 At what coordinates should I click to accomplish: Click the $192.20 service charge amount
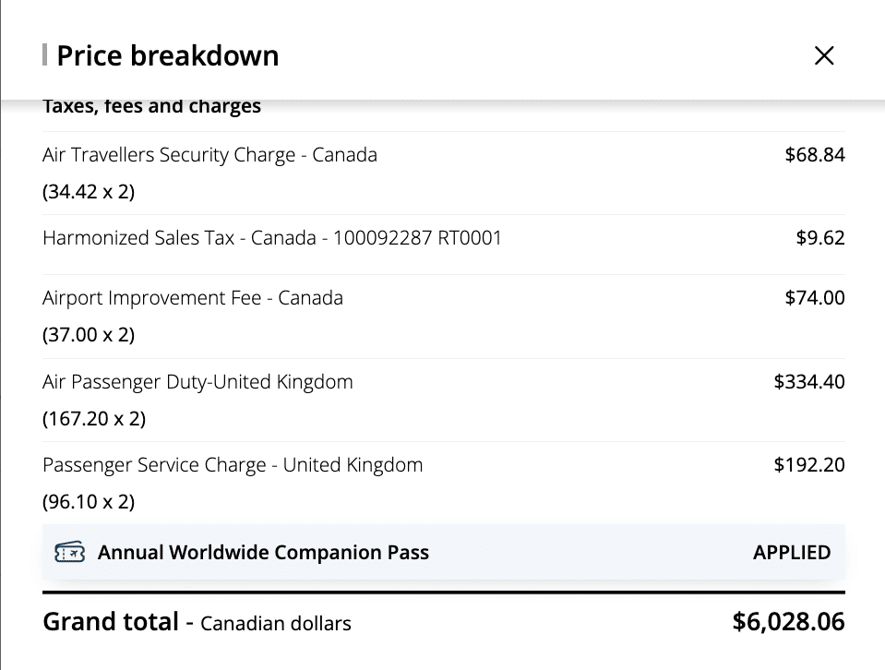pyautogui.click(x=808, y=465)
